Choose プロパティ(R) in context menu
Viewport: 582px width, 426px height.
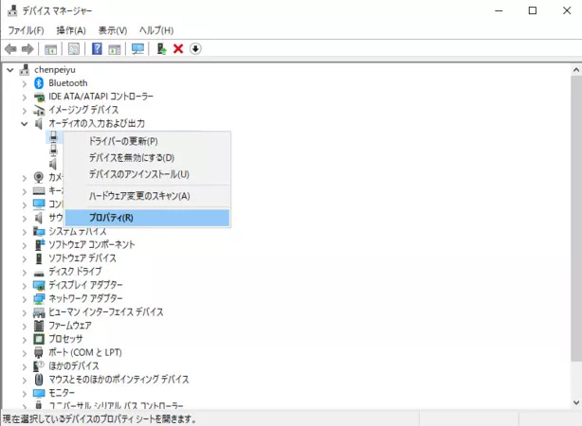(147, 218)
